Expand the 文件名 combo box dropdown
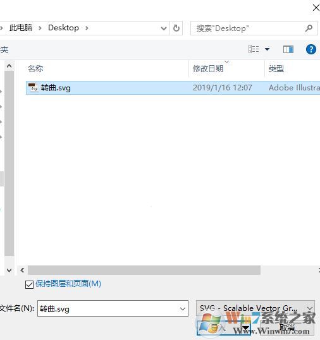320x340 pixels. click(x=183, y=308)
